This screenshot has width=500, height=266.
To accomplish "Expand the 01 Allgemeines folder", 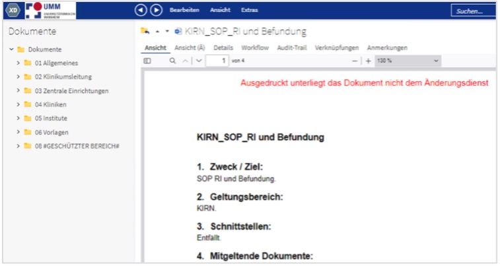I will (18, 63).
